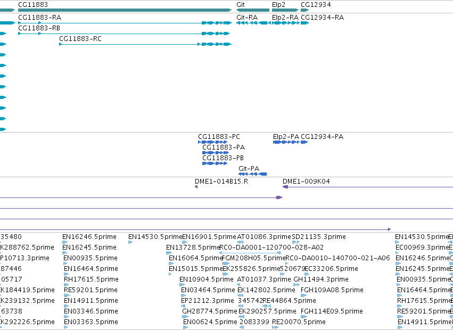453x330 pixels.
Task: Click the Git-RA transcript exon glyph
Action: pos(253,23)
